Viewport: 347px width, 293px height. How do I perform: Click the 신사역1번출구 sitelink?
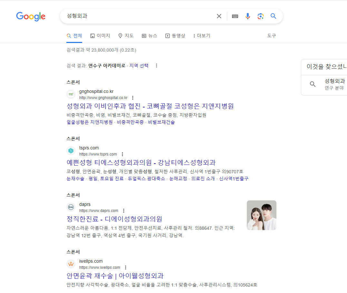234,179
